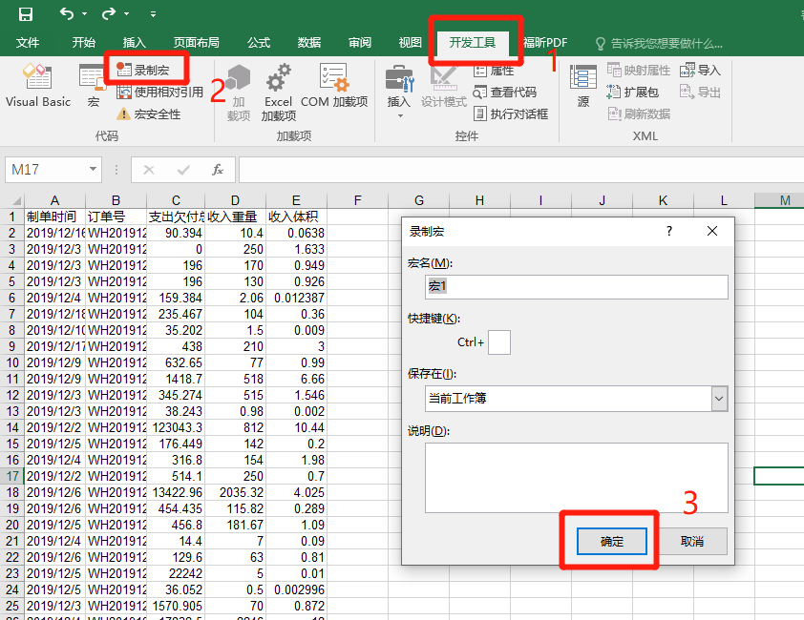Click cell with value 2035.32

click(235, 492)
